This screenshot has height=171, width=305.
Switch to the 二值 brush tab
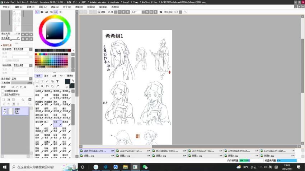54,76
